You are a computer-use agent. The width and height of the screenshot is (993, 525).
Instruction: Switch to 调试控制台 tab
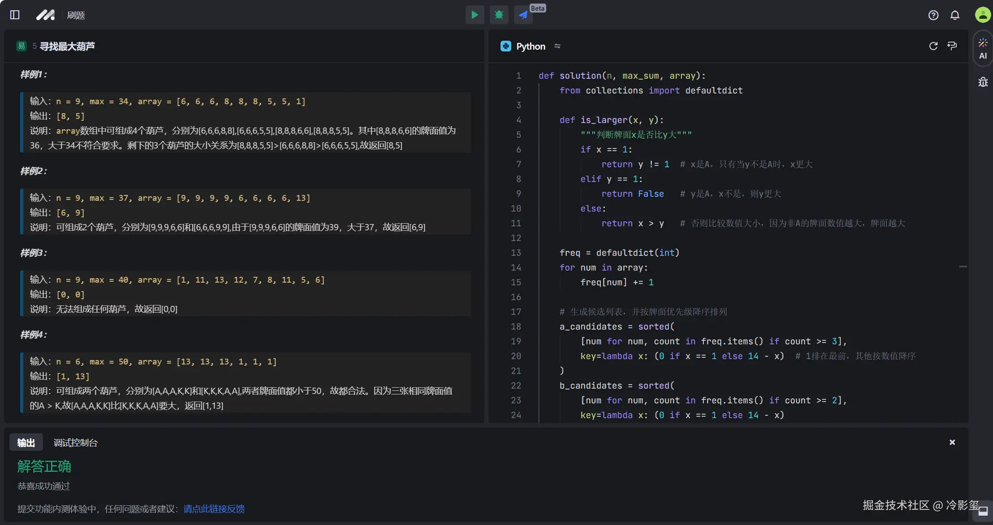tap(75, 442)
